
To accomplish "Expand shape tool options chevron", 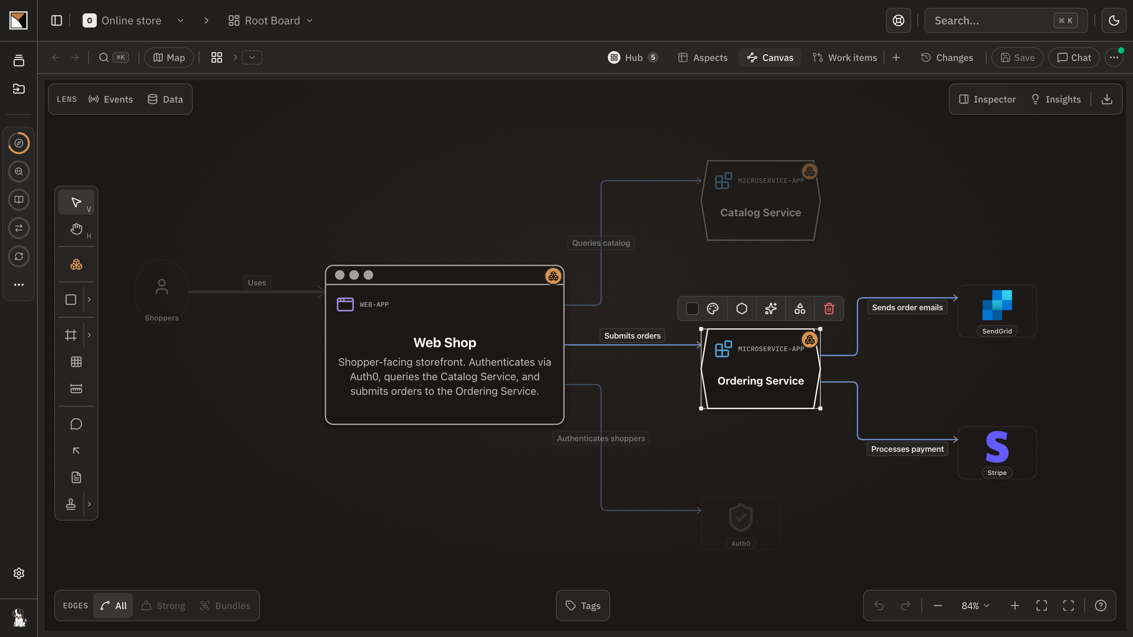I will pyautogui.click(x=89, y=300).
